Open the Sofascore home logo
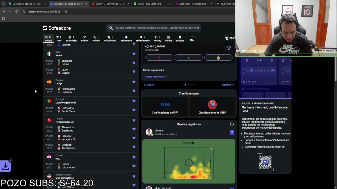Image resolution: width=337 pixels, height=189 pixels. (57, 28)
